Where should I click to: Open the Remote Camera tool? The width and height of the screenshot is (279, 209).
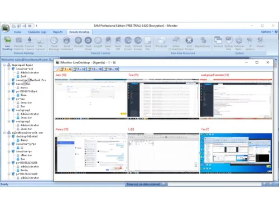point(30,43)
